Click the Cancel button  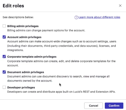[x=93, y=106]
